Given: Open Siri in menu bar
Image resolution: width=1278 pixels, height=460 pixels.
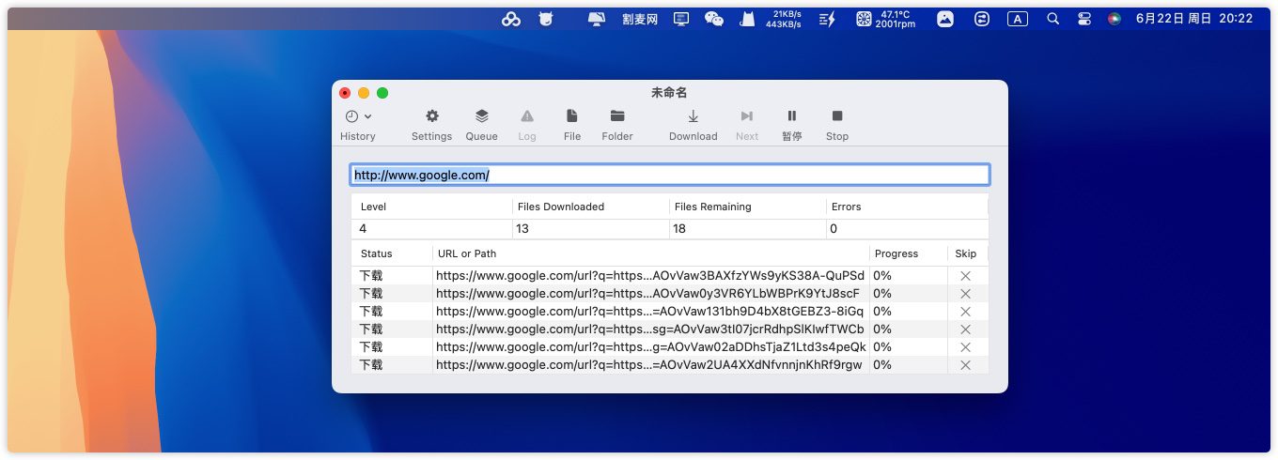Looking at the screenshot, I should (1114, 19).
